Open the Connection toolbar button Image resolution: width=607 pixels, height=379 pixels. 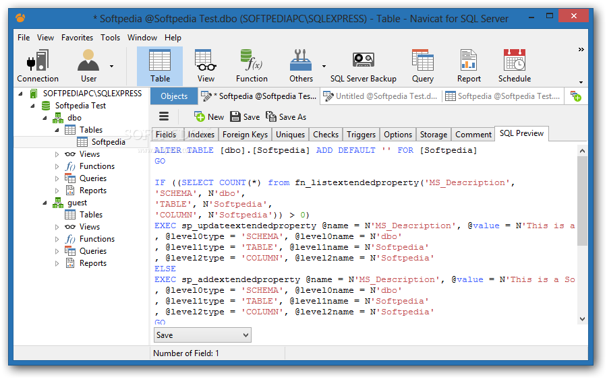(x=38, y=66)
